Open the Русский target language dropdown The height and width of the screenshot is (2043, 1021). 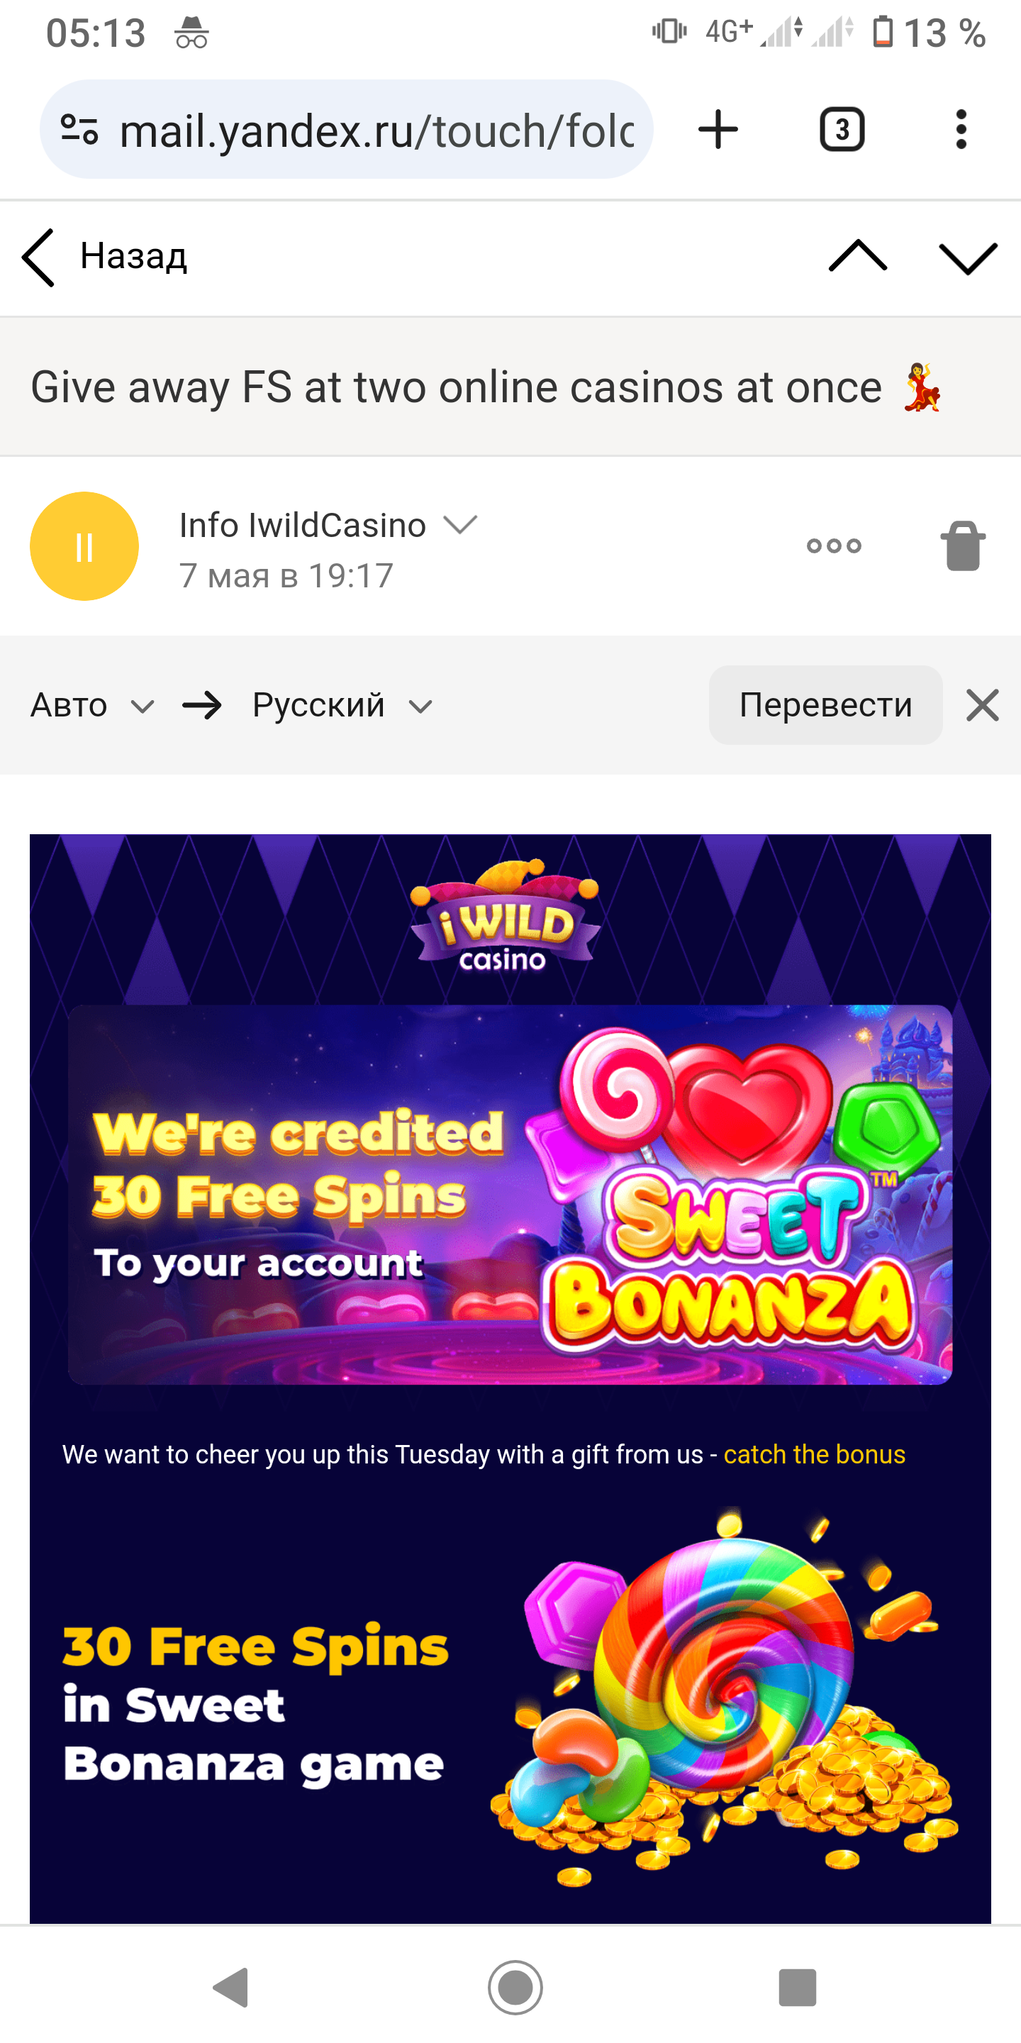pyautogui.click(x=342, y=705)
